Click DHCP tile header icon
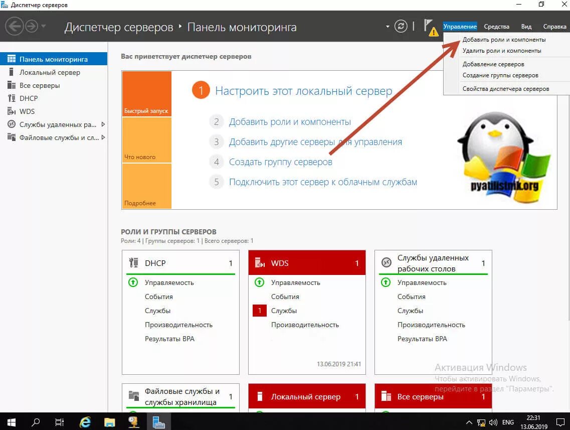The width and height of the screenshot is (570, 430). click(133, 262)
